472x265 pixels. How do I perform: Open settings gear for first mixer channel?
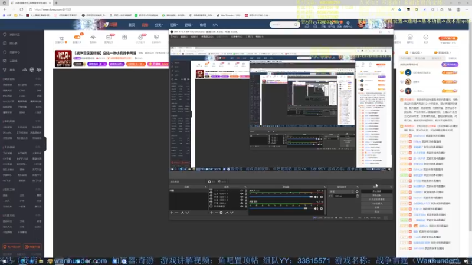tap(322, 197)
